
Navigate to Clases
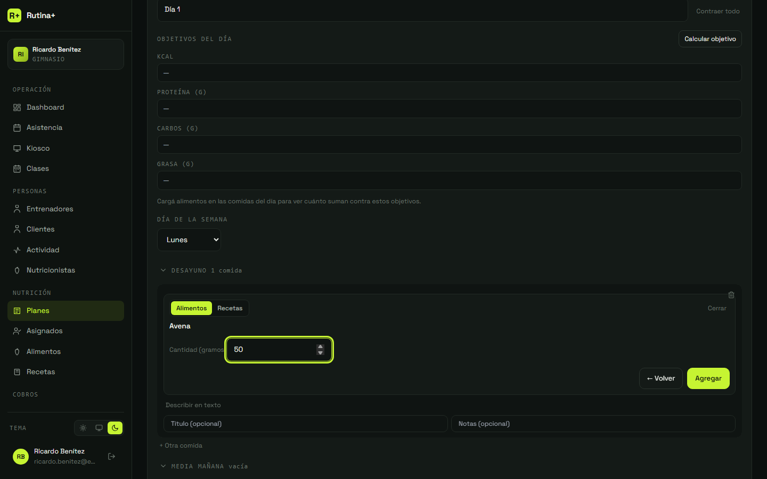66,169
